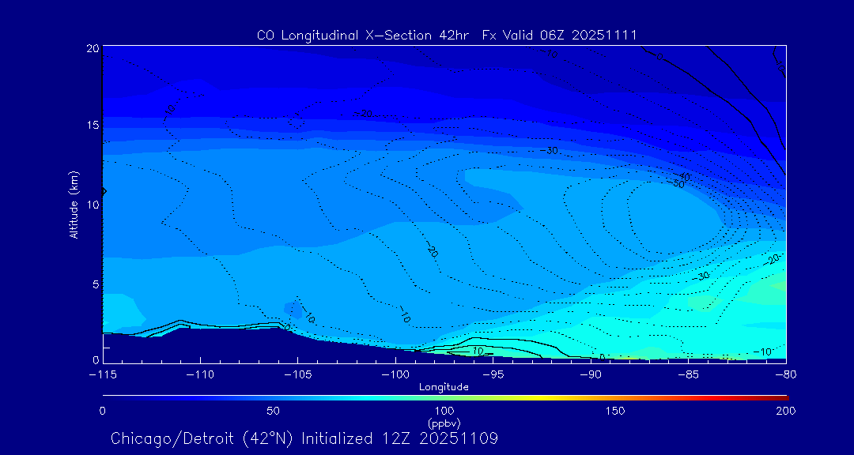Click the '(ppbv)' units label under colorbar
Viewport: 854px width, 455px height.
click(444, 423)
